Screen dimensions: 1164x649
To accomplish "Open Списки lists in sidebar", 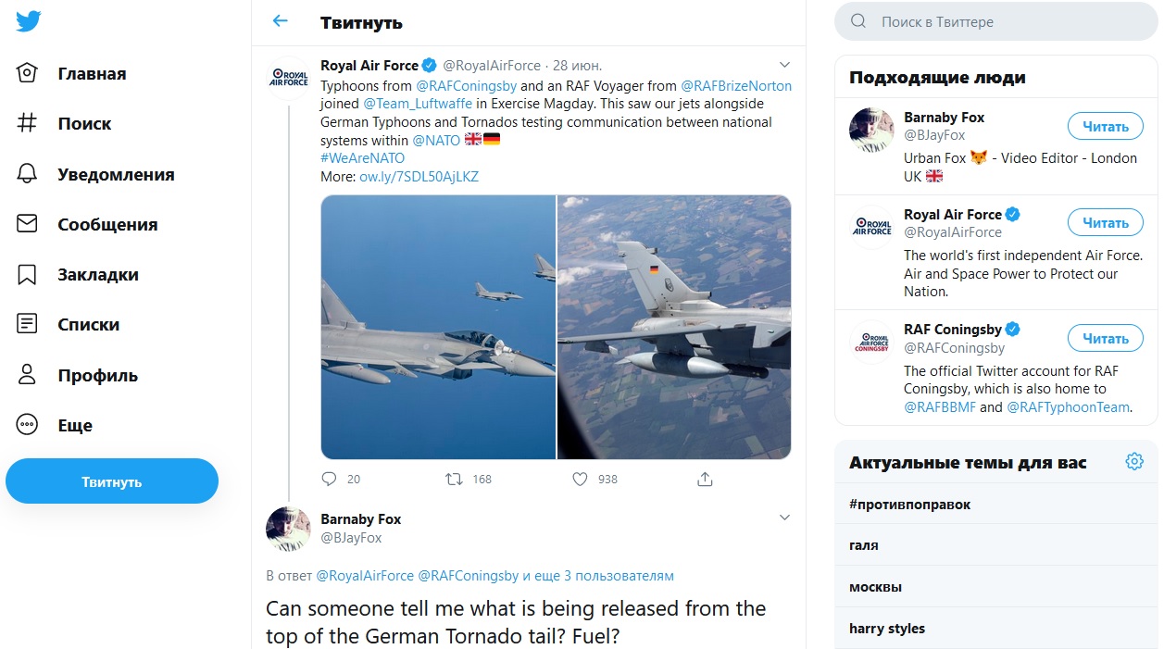I will coord(88,325).
